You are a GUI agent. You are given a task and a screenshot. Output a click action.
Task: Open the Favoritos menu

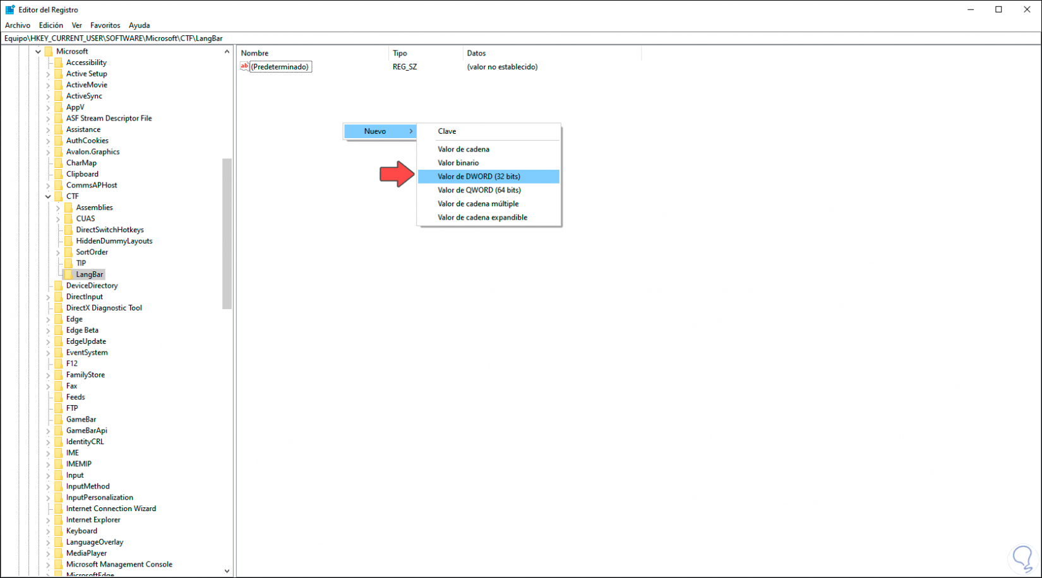click(105, 25)
